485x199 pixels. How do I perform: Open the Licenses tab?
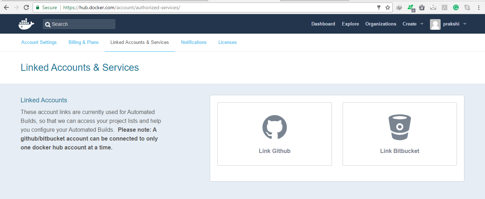coord(227,42)
